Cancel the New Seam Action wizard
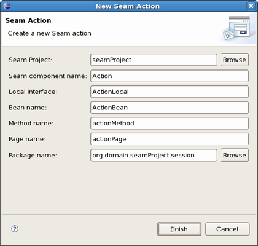 [227, 229]
